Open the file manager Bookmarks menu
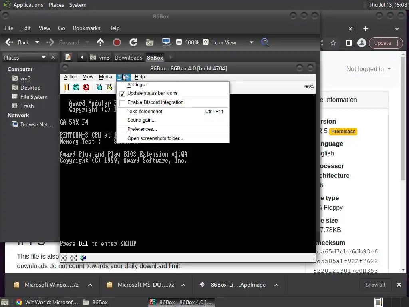This screenshot has height=307, width=409. point(87,28)
